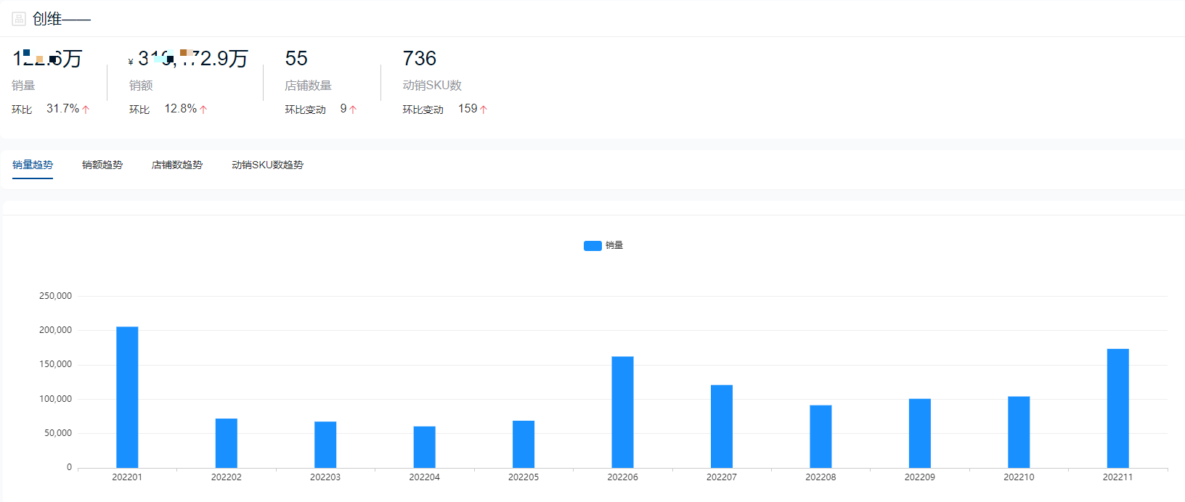Open the 销额趋势 tab
The width and height of the screenshot is (1185, 502).
point(102,165)
